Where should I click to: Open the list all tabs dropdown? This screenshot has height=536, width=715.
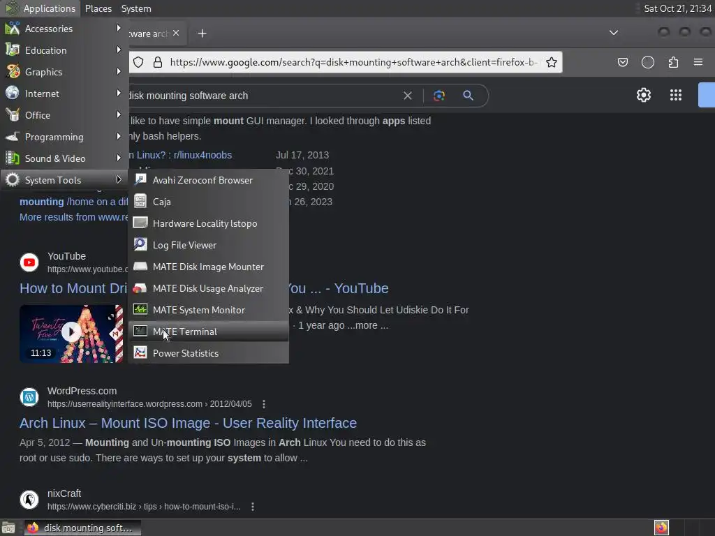point(614,33)
